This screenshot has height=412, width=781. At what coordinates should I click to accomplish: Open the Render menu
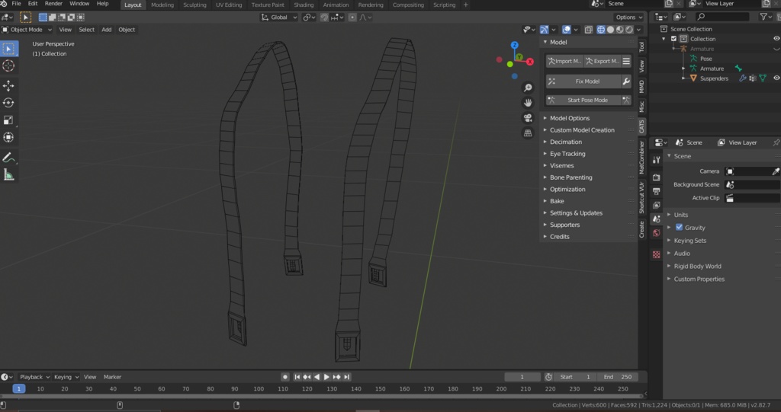pyautogui.click(x=53, y=4)
